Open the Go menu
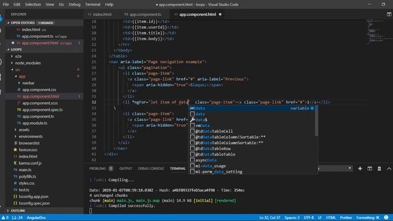The width and height of the screenshot is (393, 221). click(x=61, y=4)
